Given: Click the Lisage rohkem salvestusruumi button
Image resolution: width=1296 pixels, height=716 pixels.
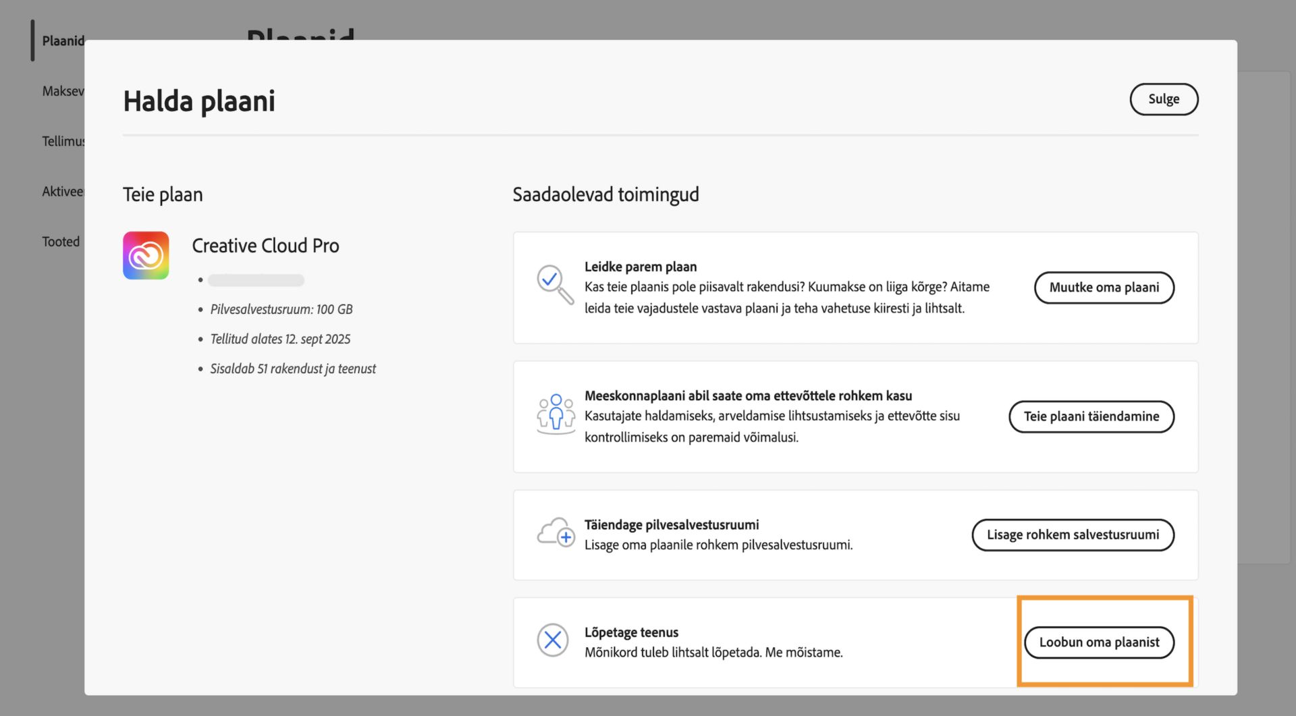Looking at the screenshot, I should [x=1073, y=535].
